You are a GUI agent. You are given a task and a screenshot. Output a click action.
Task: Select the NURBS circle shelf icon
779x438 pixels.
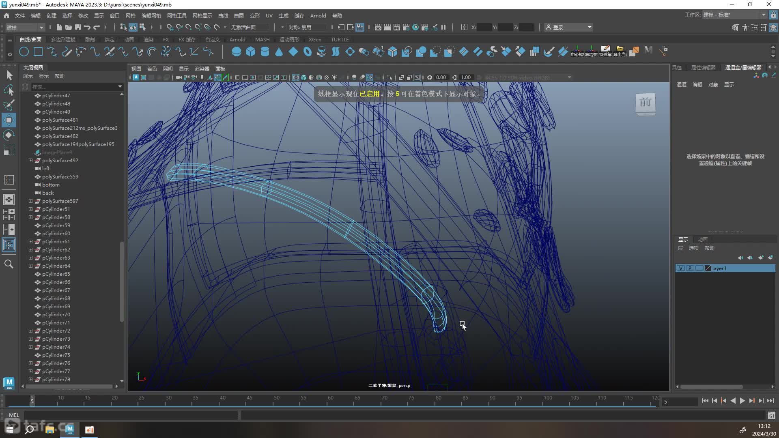tap(24, 52)
